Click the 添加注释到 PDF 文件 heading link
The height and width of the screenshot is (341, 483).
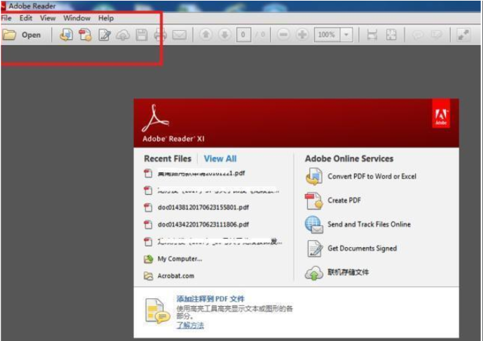[x=211, y=298]
